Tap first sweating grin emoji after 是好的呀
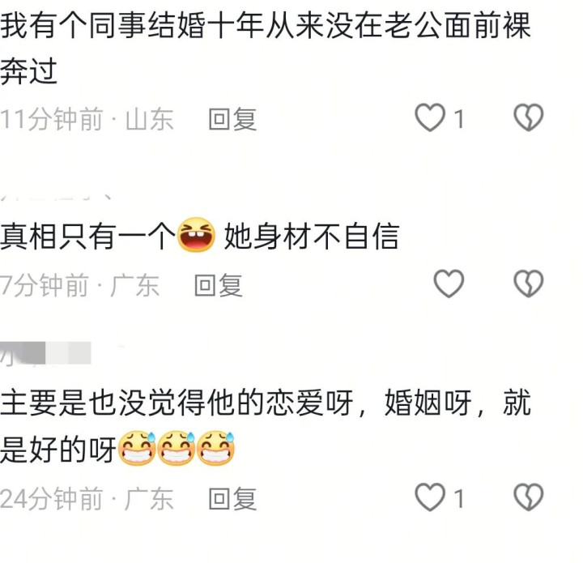 coord(137,449)
